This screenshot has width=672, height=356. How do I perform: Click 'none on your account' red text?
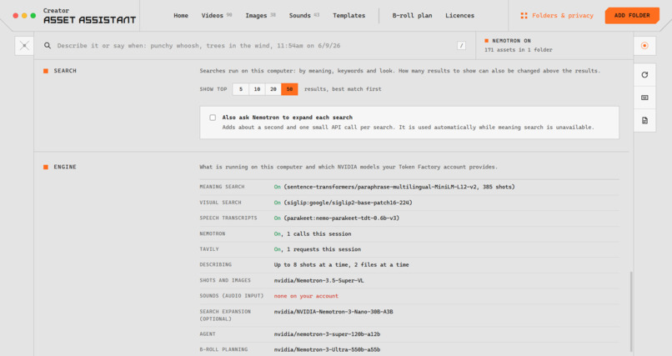pos(306,296)
